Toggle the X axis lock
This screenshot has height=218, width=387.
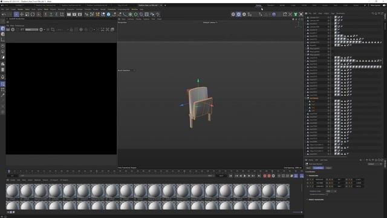[x=46, y=15]
